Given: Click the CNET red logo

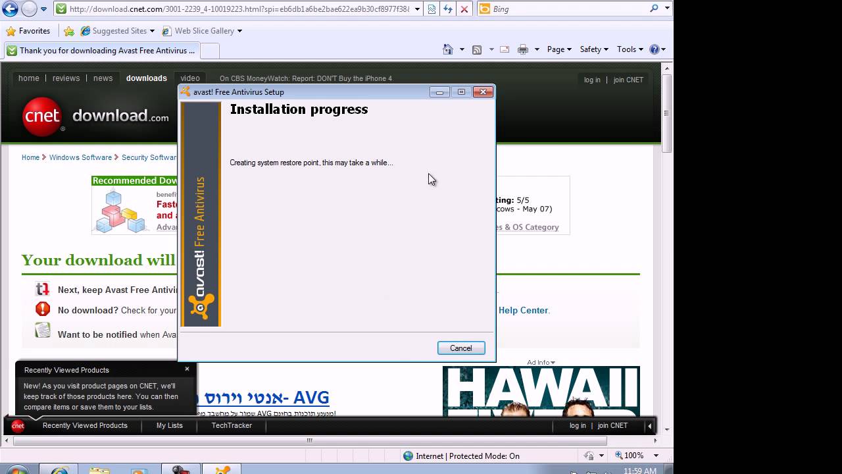Looking at the screenshot, I should [43, 117].
